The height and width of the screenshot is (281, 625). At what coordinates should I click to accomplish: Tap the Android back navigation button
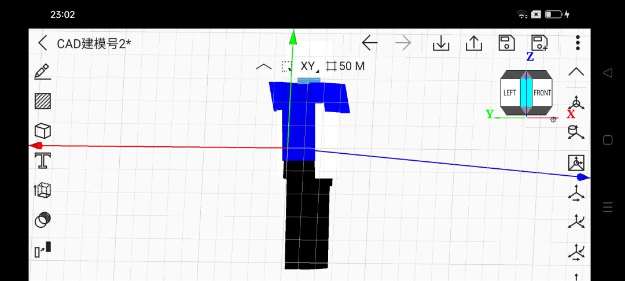pyautogui.click(x=608, y=72)
